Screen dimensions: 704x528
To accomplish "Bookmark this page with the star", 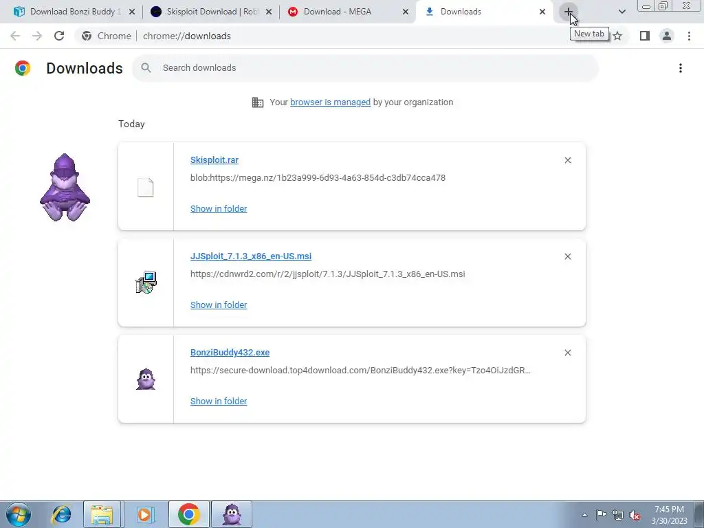I will click(x=618, y=36).
